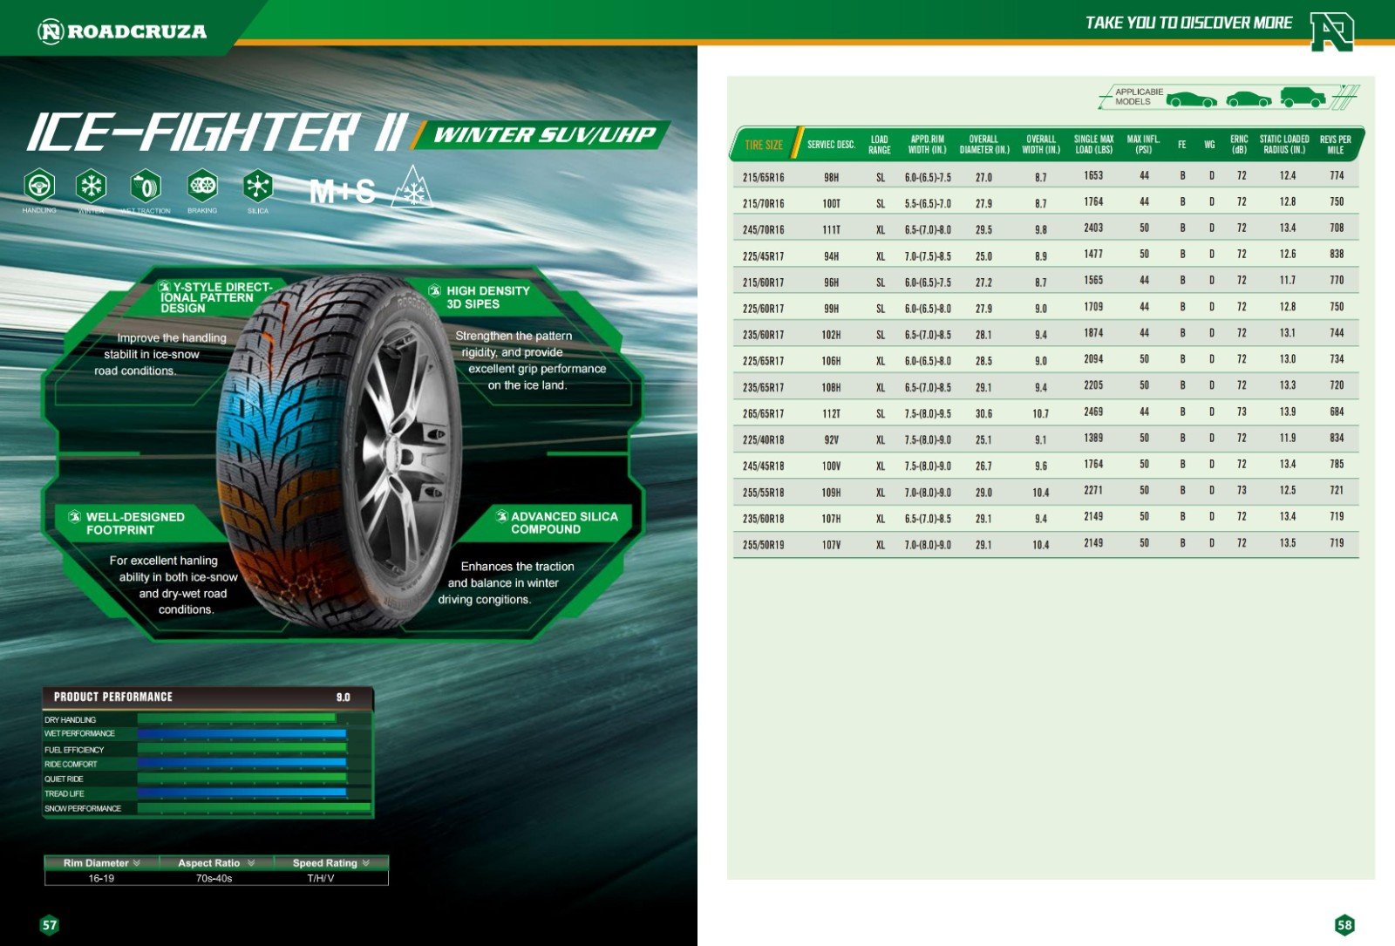Click the Roadcruza logo at top left
Screen dimensions: 1395x946
(122, 32)
